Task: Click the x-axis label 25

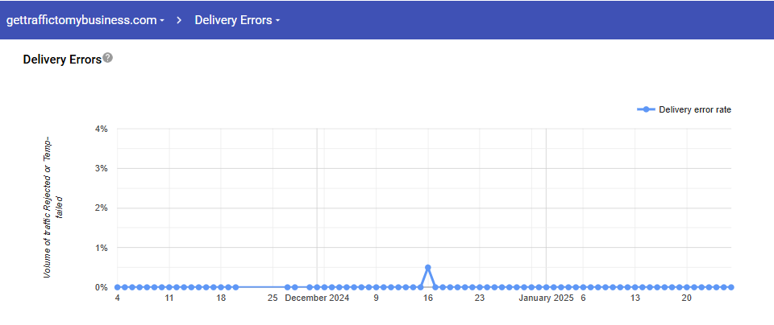Action: tap(273, 298)
